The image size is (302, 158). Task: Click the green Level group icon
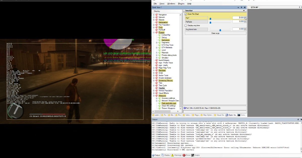160,50
